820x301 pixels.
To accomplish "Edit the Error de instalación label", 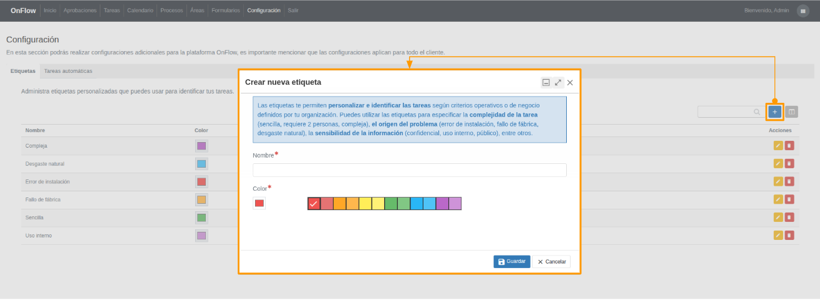I will tap(778, 181).
